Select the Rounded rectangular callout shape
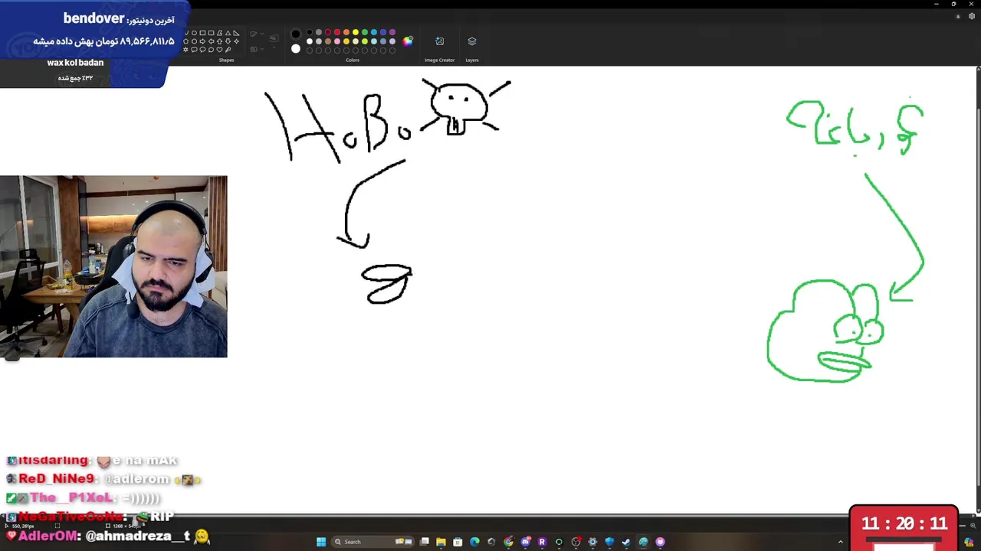This screenshot has height=551, width=981. (194, 50)
